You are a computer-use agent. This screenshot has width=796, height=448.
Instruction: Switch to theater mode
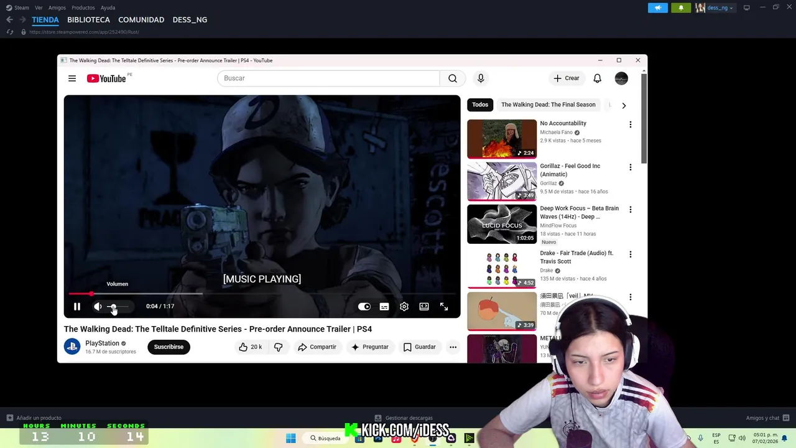point(424,307)
